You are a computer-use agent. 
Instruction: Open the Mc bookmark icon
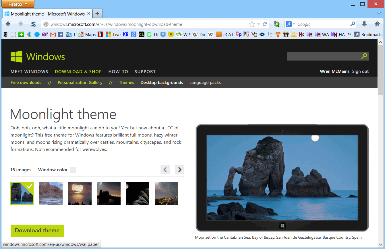tap(301, 34)
